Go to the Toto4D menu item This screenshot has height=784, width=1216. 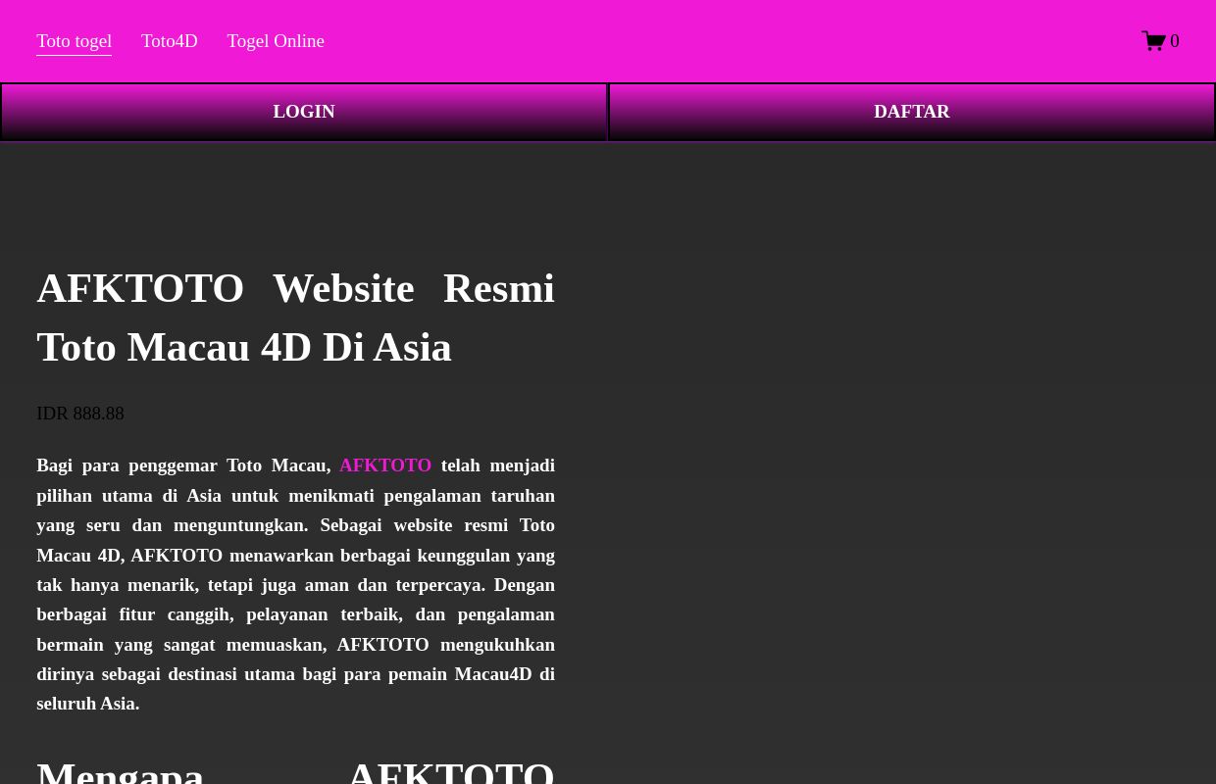click(170, 41)
